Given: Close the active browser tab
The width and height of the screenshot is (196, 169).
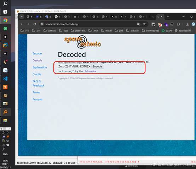Looking at the screenshot, I should 162,17.
